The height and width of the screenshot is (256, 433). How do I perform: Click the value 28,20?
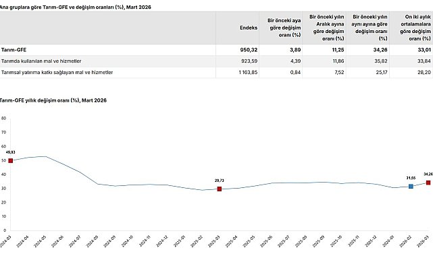pos(424,72)
